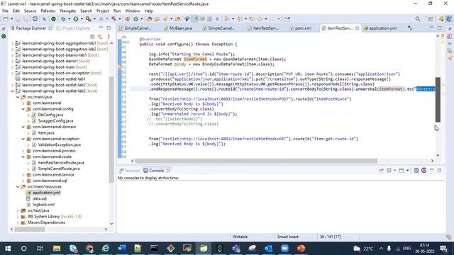Click the Package Explorer vertical scrollbar
The height and width of the screenshot is (255, 454).
[111, 130]
